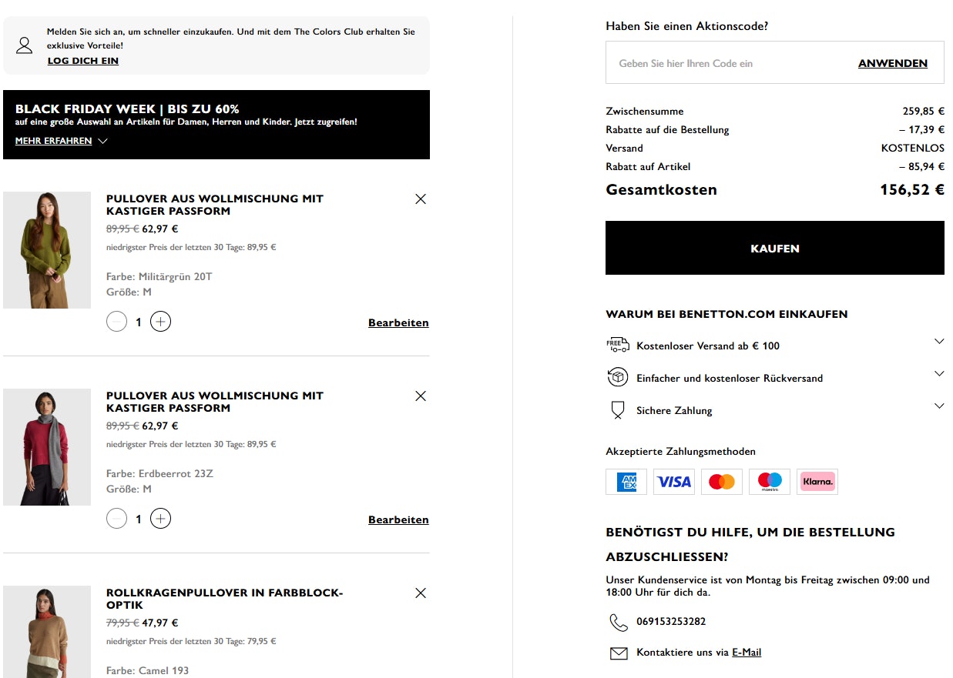Image resolution: width=953 pixels, height=678 pixels.
Task: Open the Log dich ein link
Action: [x=83, y=61]
